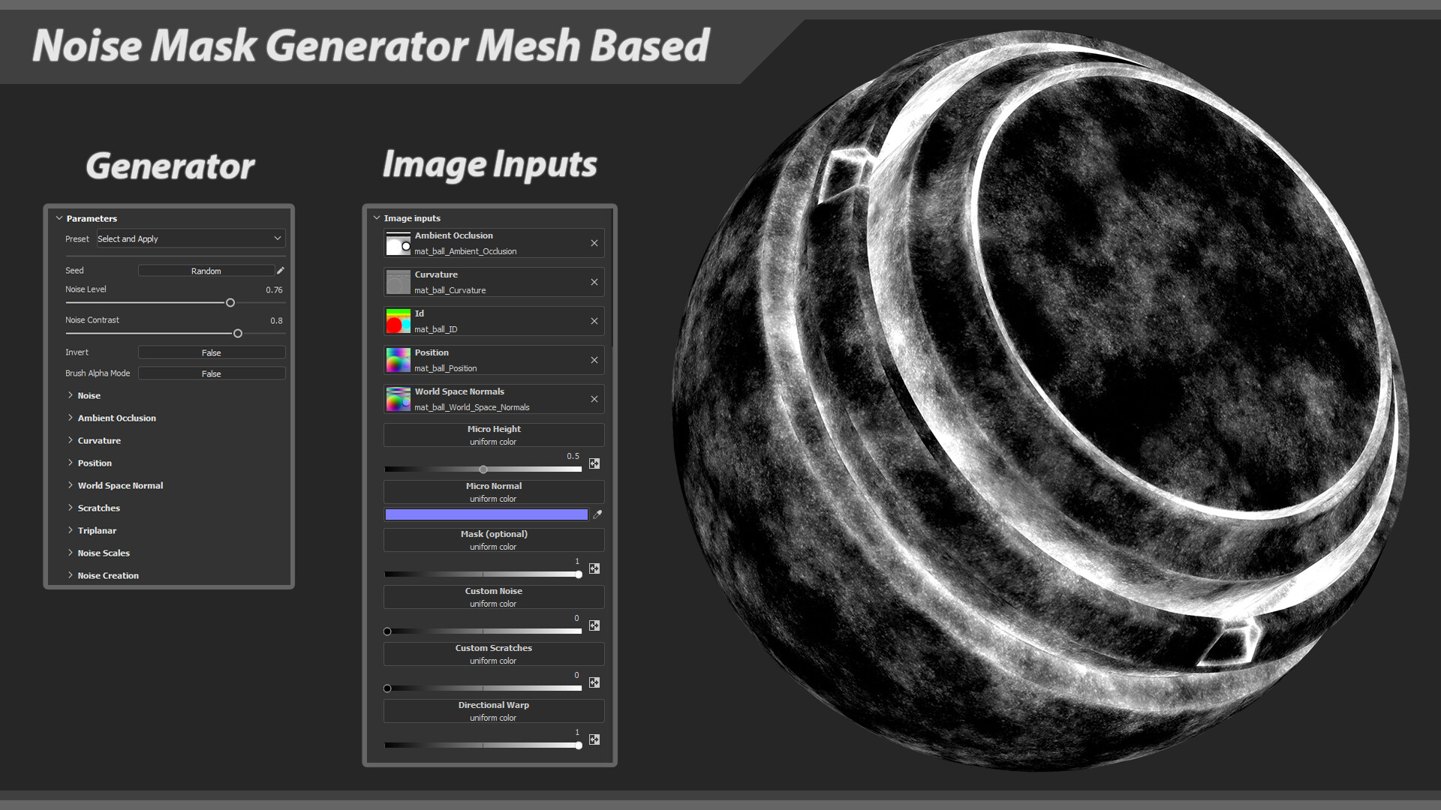Adjust the Noise Contrast slider
The height and width of the screenshot is (810, 1441).
point(238,333)
